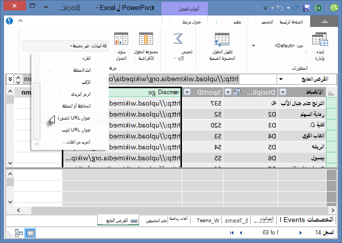Choose القارة (Continent) from the category list

click(74, 58)
